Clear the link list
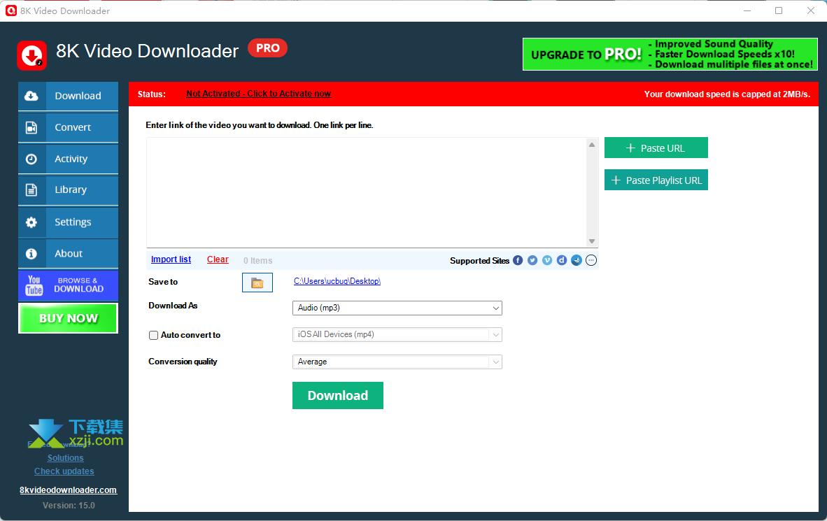 [x=218, y=259]
